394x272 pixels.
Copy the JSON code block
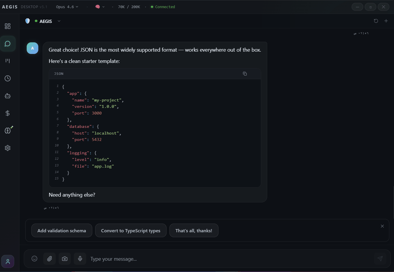(245, 74)
